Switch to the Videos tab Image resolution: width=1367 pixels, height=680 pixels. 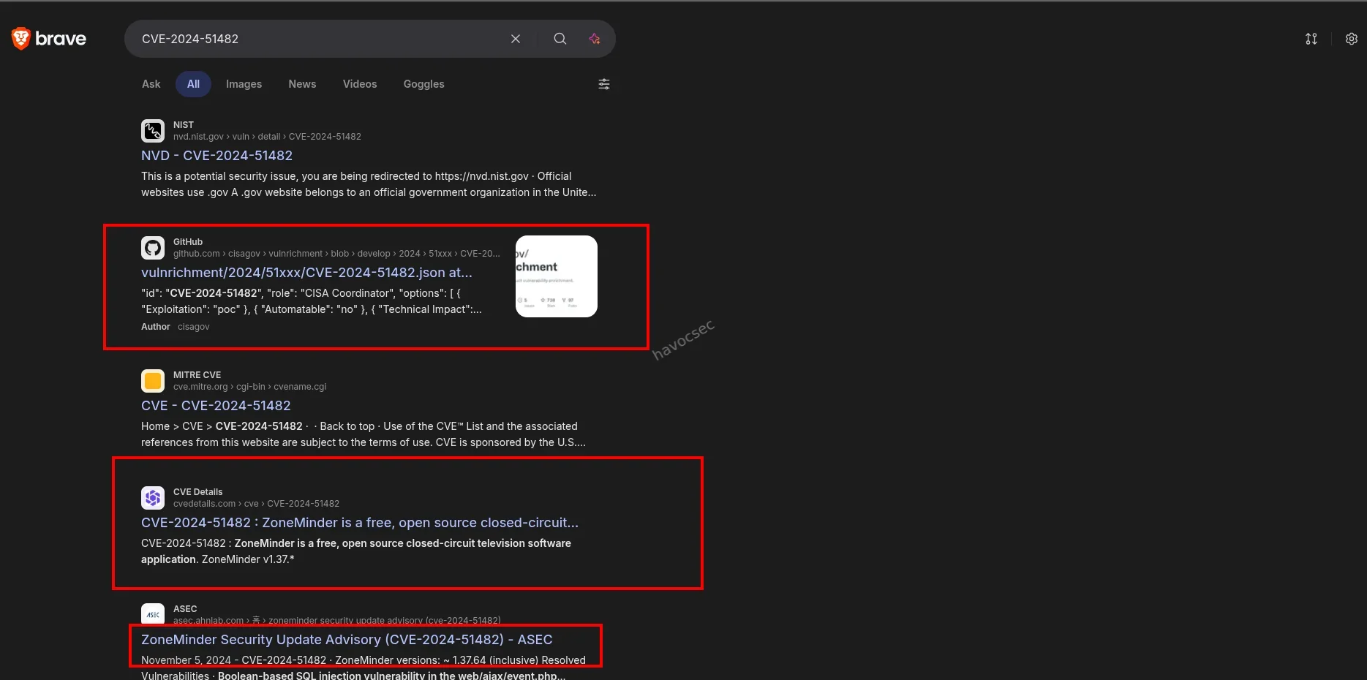point(360,84)
